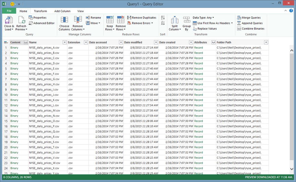The width and height of the screenshot is (296, 182).
Task: Click the Keep Rows icon
Action: click(110, 20)
